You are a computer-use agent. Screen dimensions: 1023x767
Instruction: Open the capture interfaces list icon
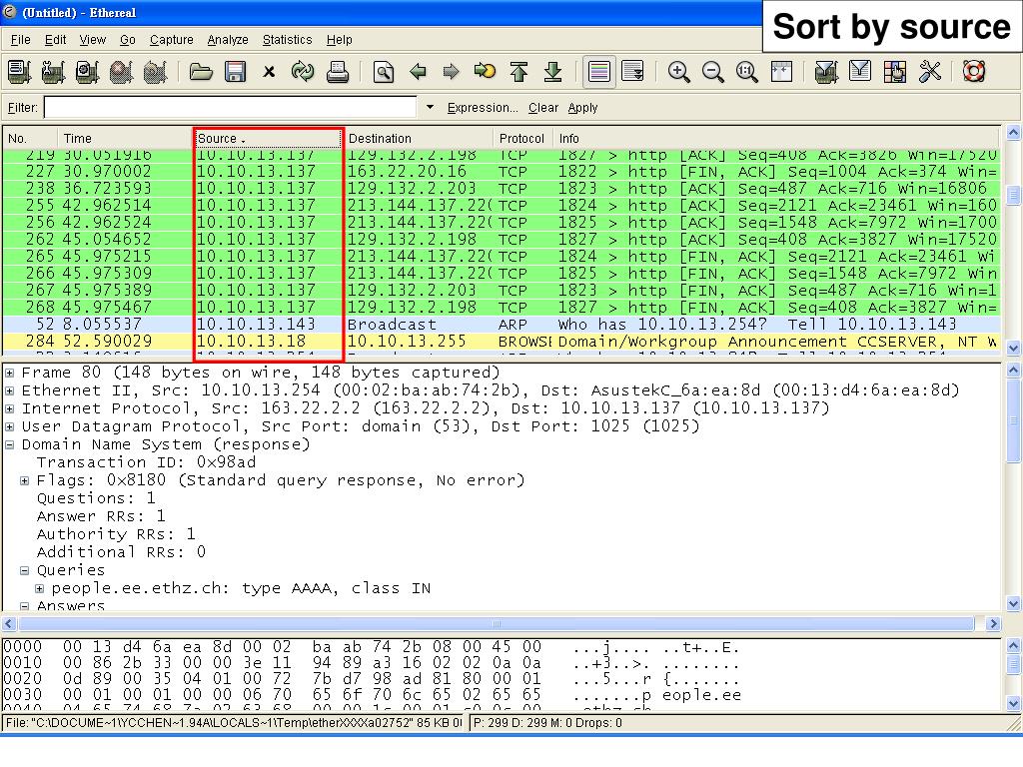(20, 72)
